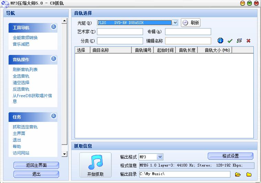Screen dimensions: 261x183
Task: Click the 格式设置 button
Action: coord(230,156)
